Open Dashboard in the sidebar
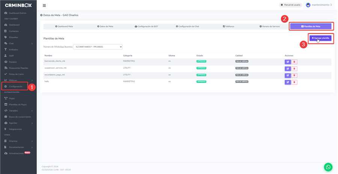This screenshot has height=174, width=338. [12, 25]
